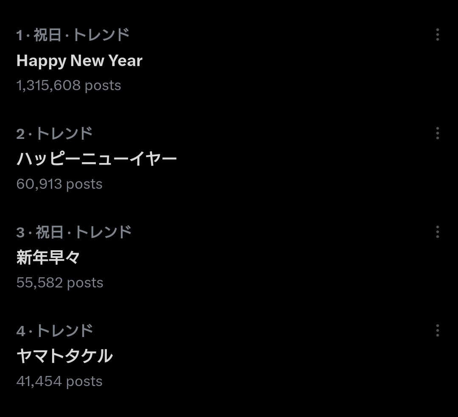Click the 祝日 label above Happy New Year
Viewport: 458px width, 417px height.
47,35
